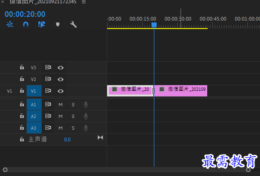Mute track A2 with M button
Screen dimensions: 260x176
click(60, 116)
